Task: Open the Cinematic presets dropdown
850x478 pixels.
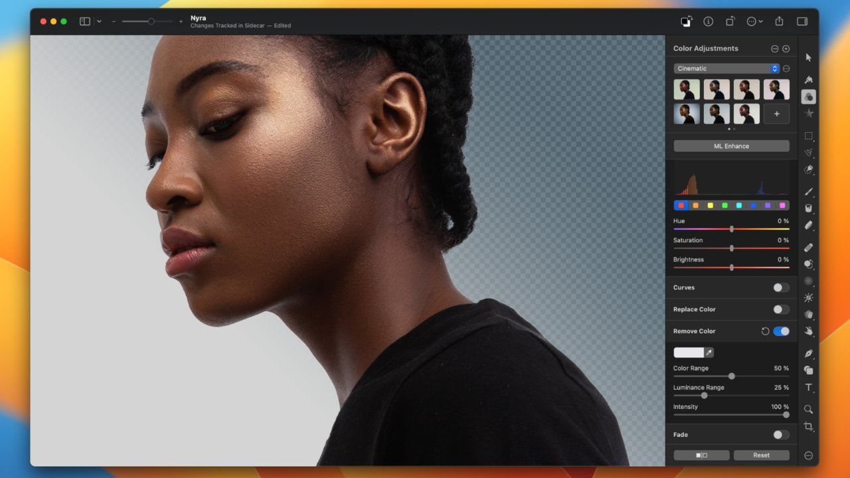Action: click(x=726, y=68)
